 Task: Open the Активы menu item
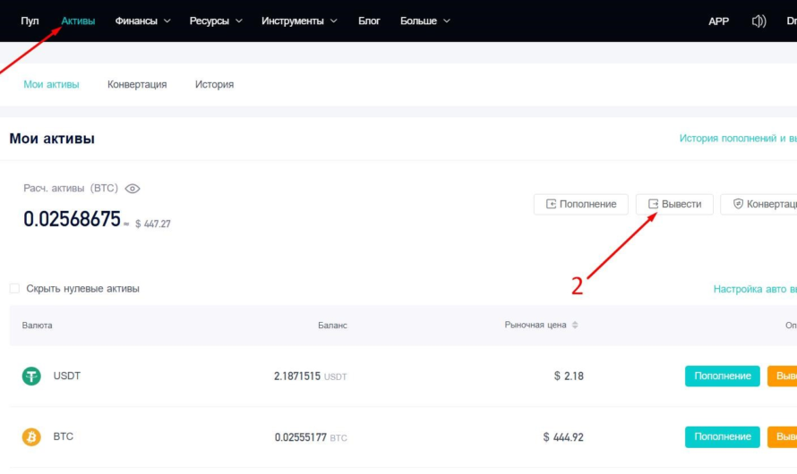pos(78,21)
